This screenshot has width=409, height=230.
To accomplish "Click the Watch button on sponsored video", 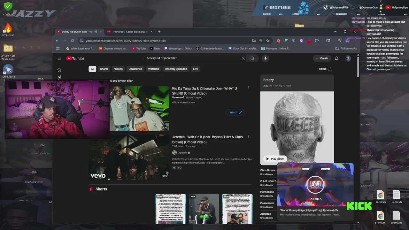I will [x=236, y=112].
